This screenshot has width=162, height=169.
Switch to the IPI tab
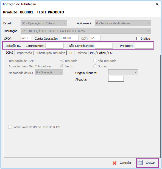click(x=70, y=53)
